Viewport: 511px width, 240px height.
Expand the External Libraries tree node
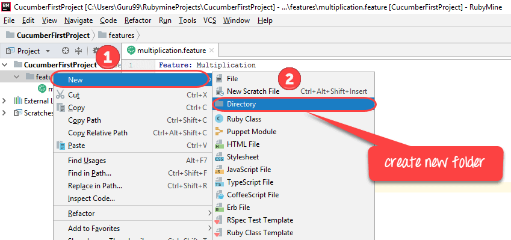pyautogui.click(x=4, y=100)
